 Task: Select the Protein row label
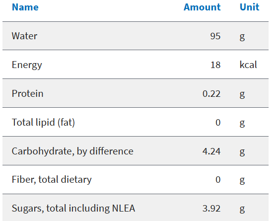[x=27, y=93]
